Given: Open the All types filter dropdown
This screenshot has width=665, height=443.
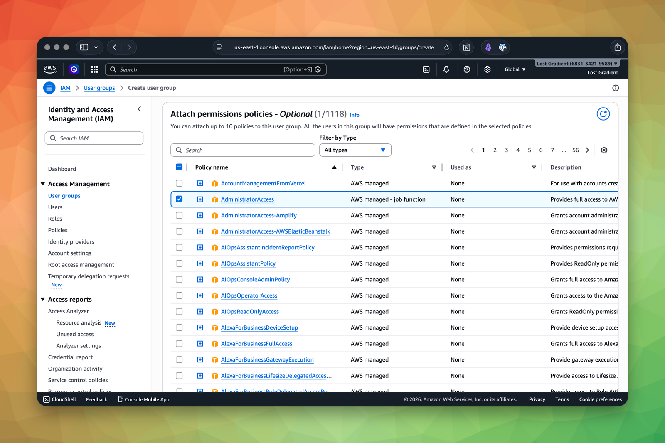Looking at the screenshot, I should click(x=355, y=150).
